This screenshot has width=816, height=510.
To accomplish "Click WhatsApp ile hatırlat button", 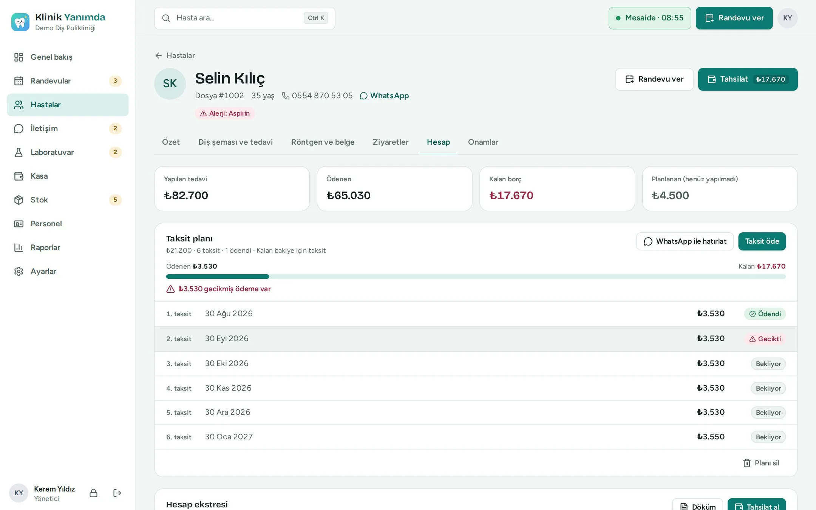I will point(685,241).
